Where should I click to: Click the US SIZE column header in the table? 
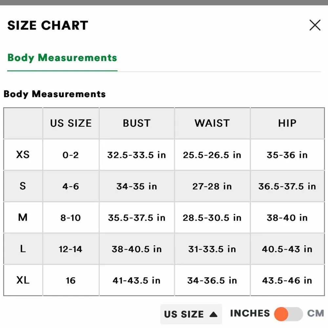tap(71, 123)
